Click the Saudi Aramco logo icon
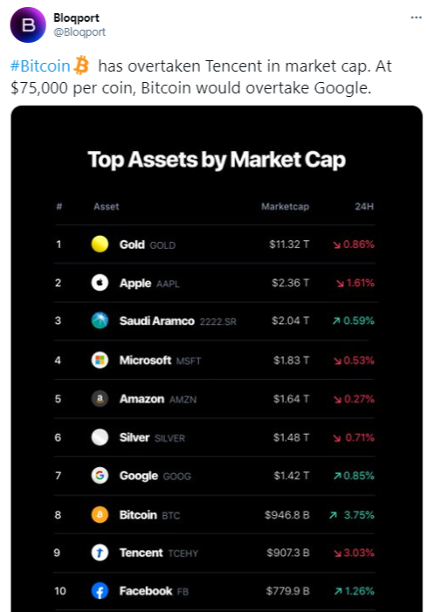Image resolution: width=428 pixels, height=612 pixels. tap(100, 320)
